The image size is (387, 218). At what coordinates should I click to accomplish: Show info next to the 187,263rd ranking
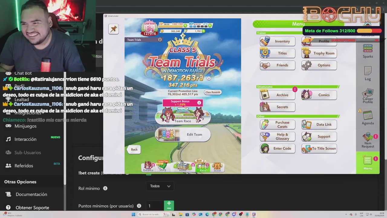[x=209, y=78]
